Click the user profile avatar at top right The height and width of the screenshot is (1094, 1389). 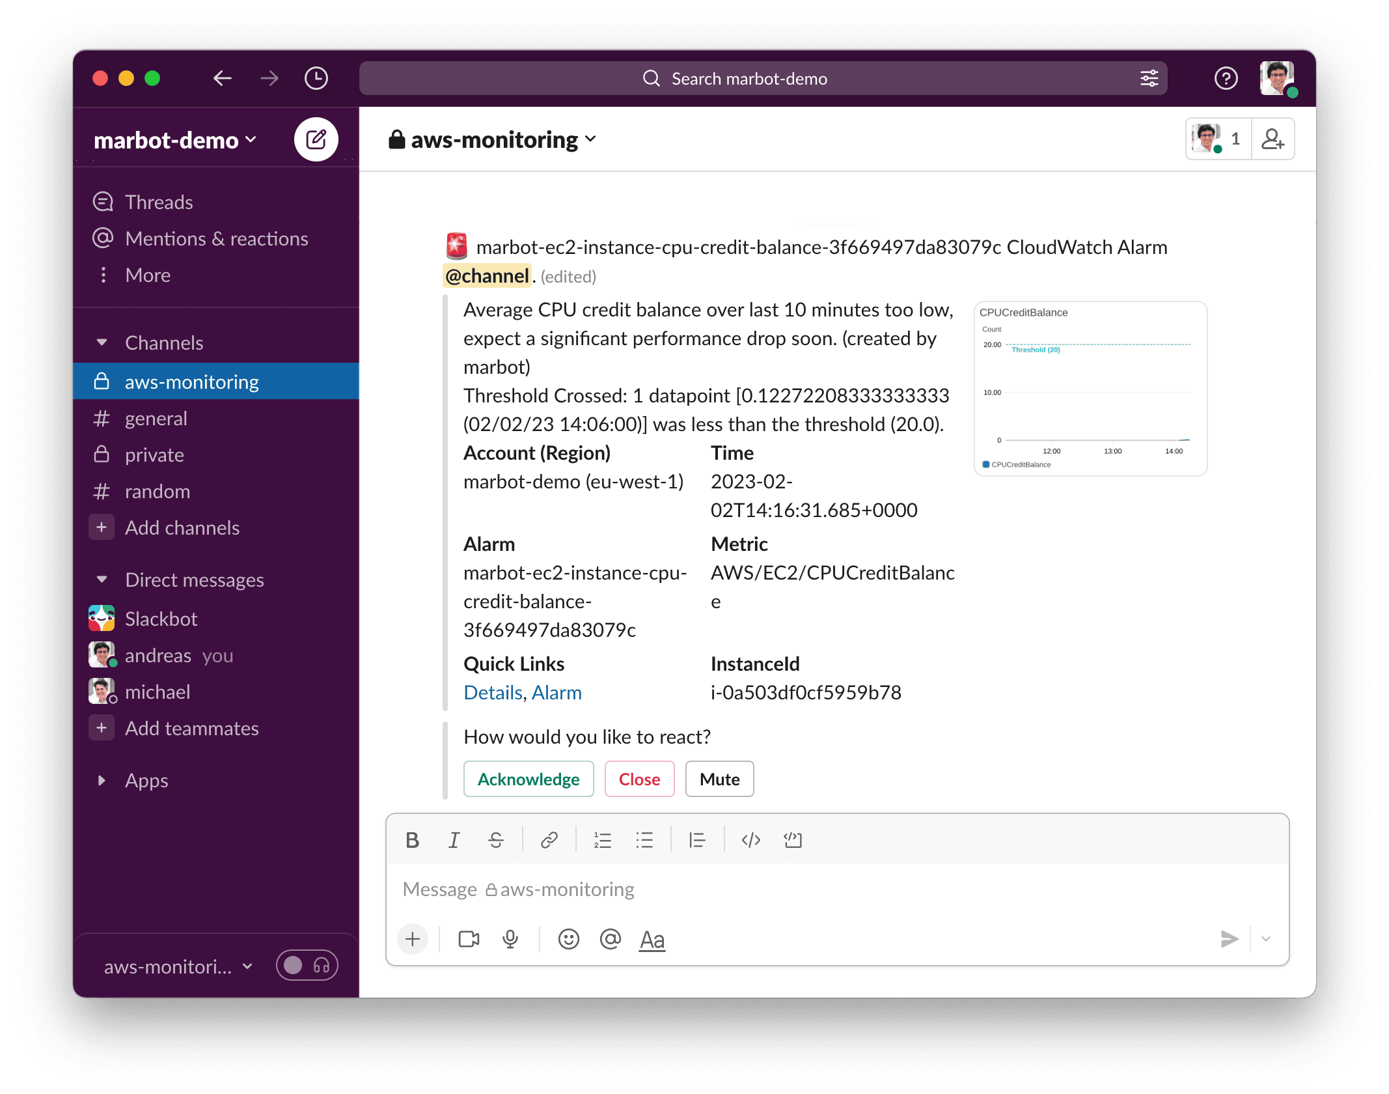(x=1277, y=79)
